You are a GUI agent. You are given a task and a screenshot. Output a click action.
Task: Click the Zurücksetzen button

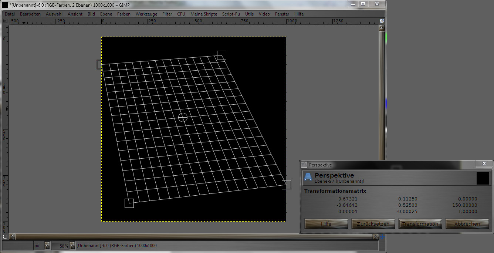(x=373, y=224)
